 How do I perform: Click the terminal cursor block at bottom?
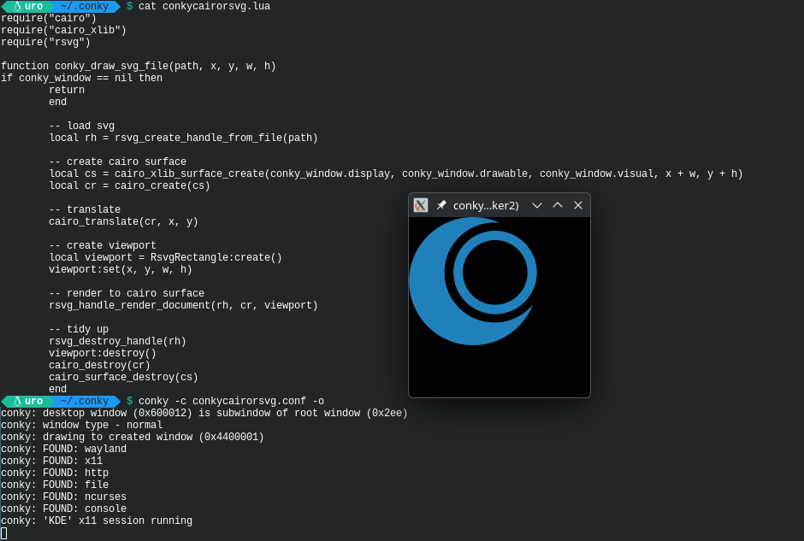point(3,533)
